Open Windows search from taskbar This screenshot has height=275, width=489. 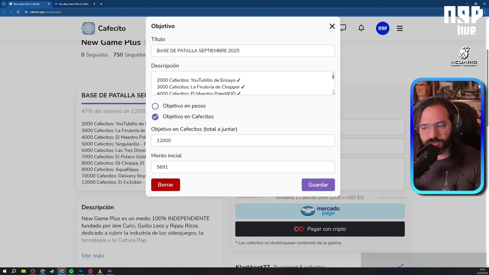(x=14, y=271)
